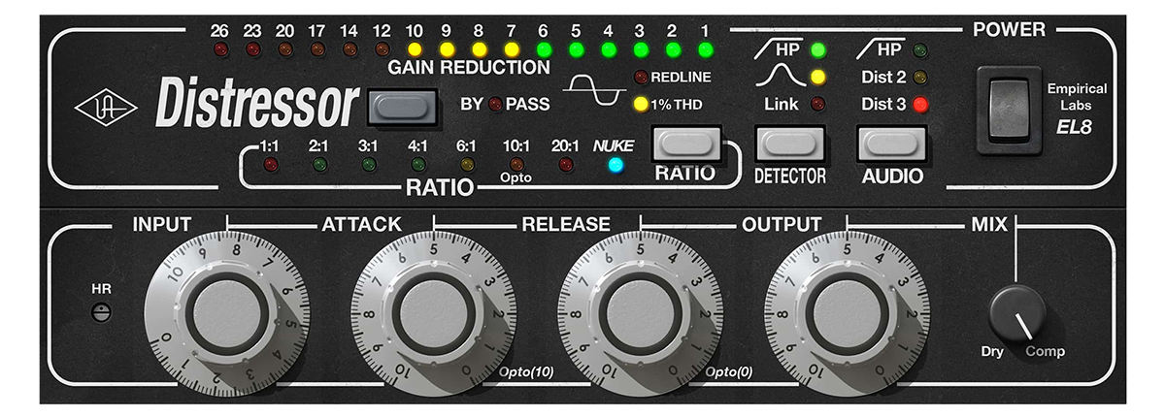Click the Detector band emphasis yellow LED

coord(818,76)
